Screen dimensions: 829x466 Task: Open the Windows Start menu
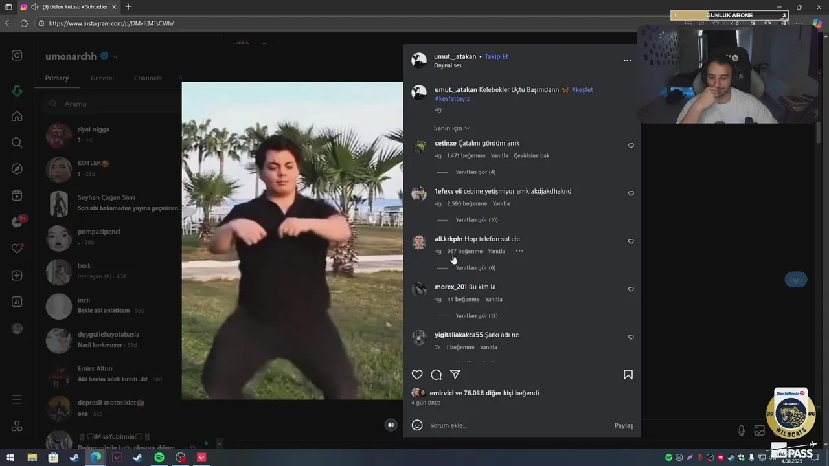click(10, 458)
